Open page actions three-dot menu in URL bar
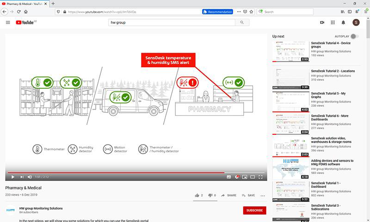This screenshot has width=370, height=222. coord(239,12)
